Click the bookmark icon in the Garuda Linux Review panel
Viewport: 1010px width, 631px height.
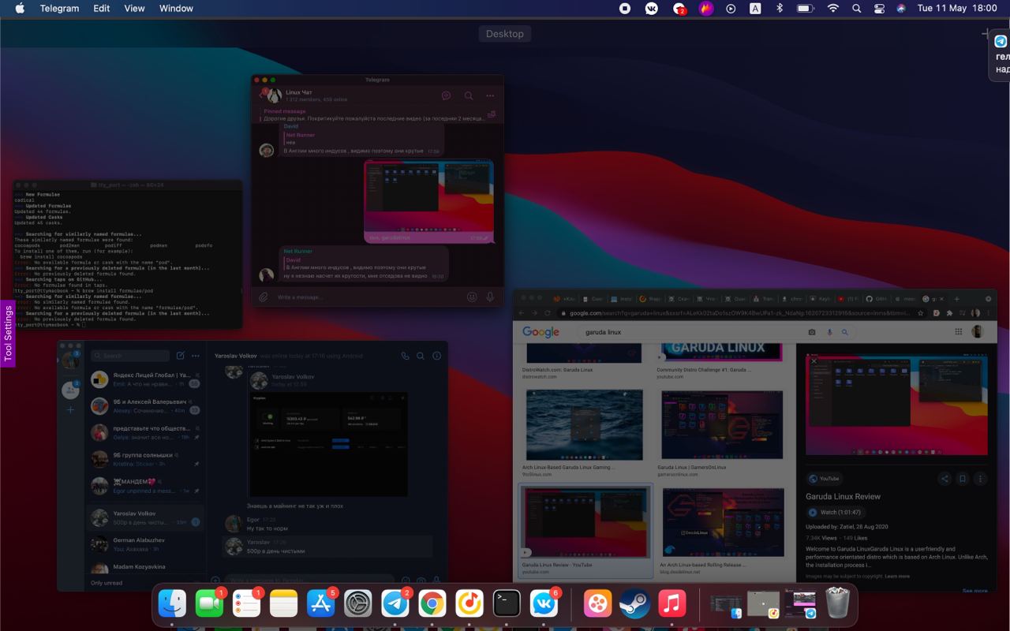coord(963,478)
